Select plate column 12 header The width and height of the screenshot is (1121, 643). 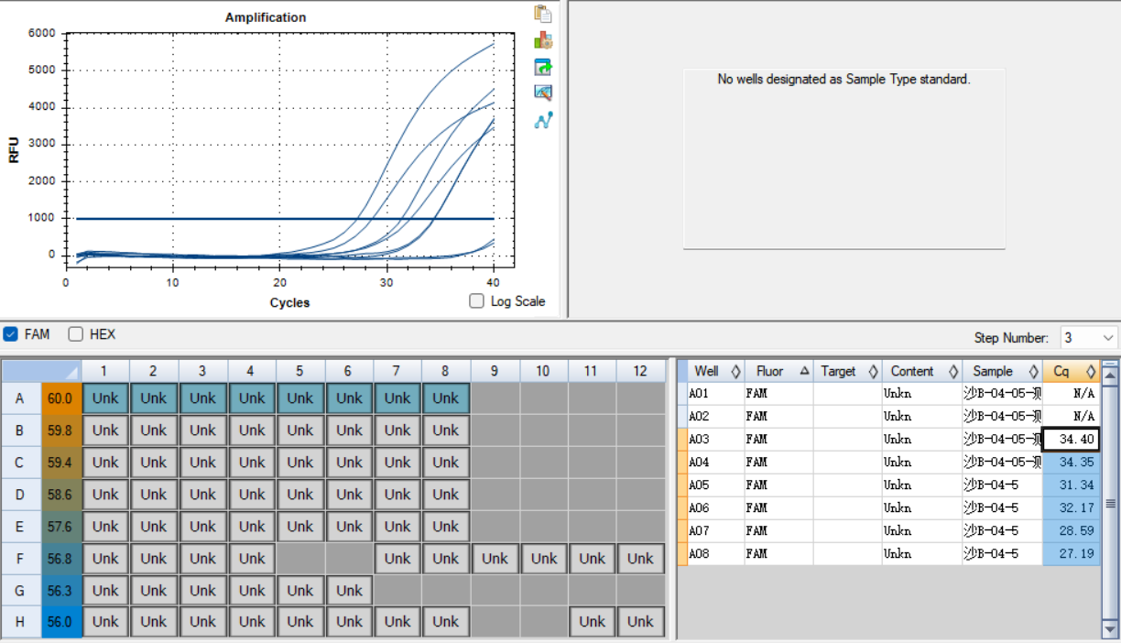point(640,371)
